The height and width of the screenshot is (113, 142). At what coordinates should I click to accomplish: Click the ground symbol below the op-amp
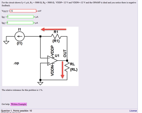[40, 83]
